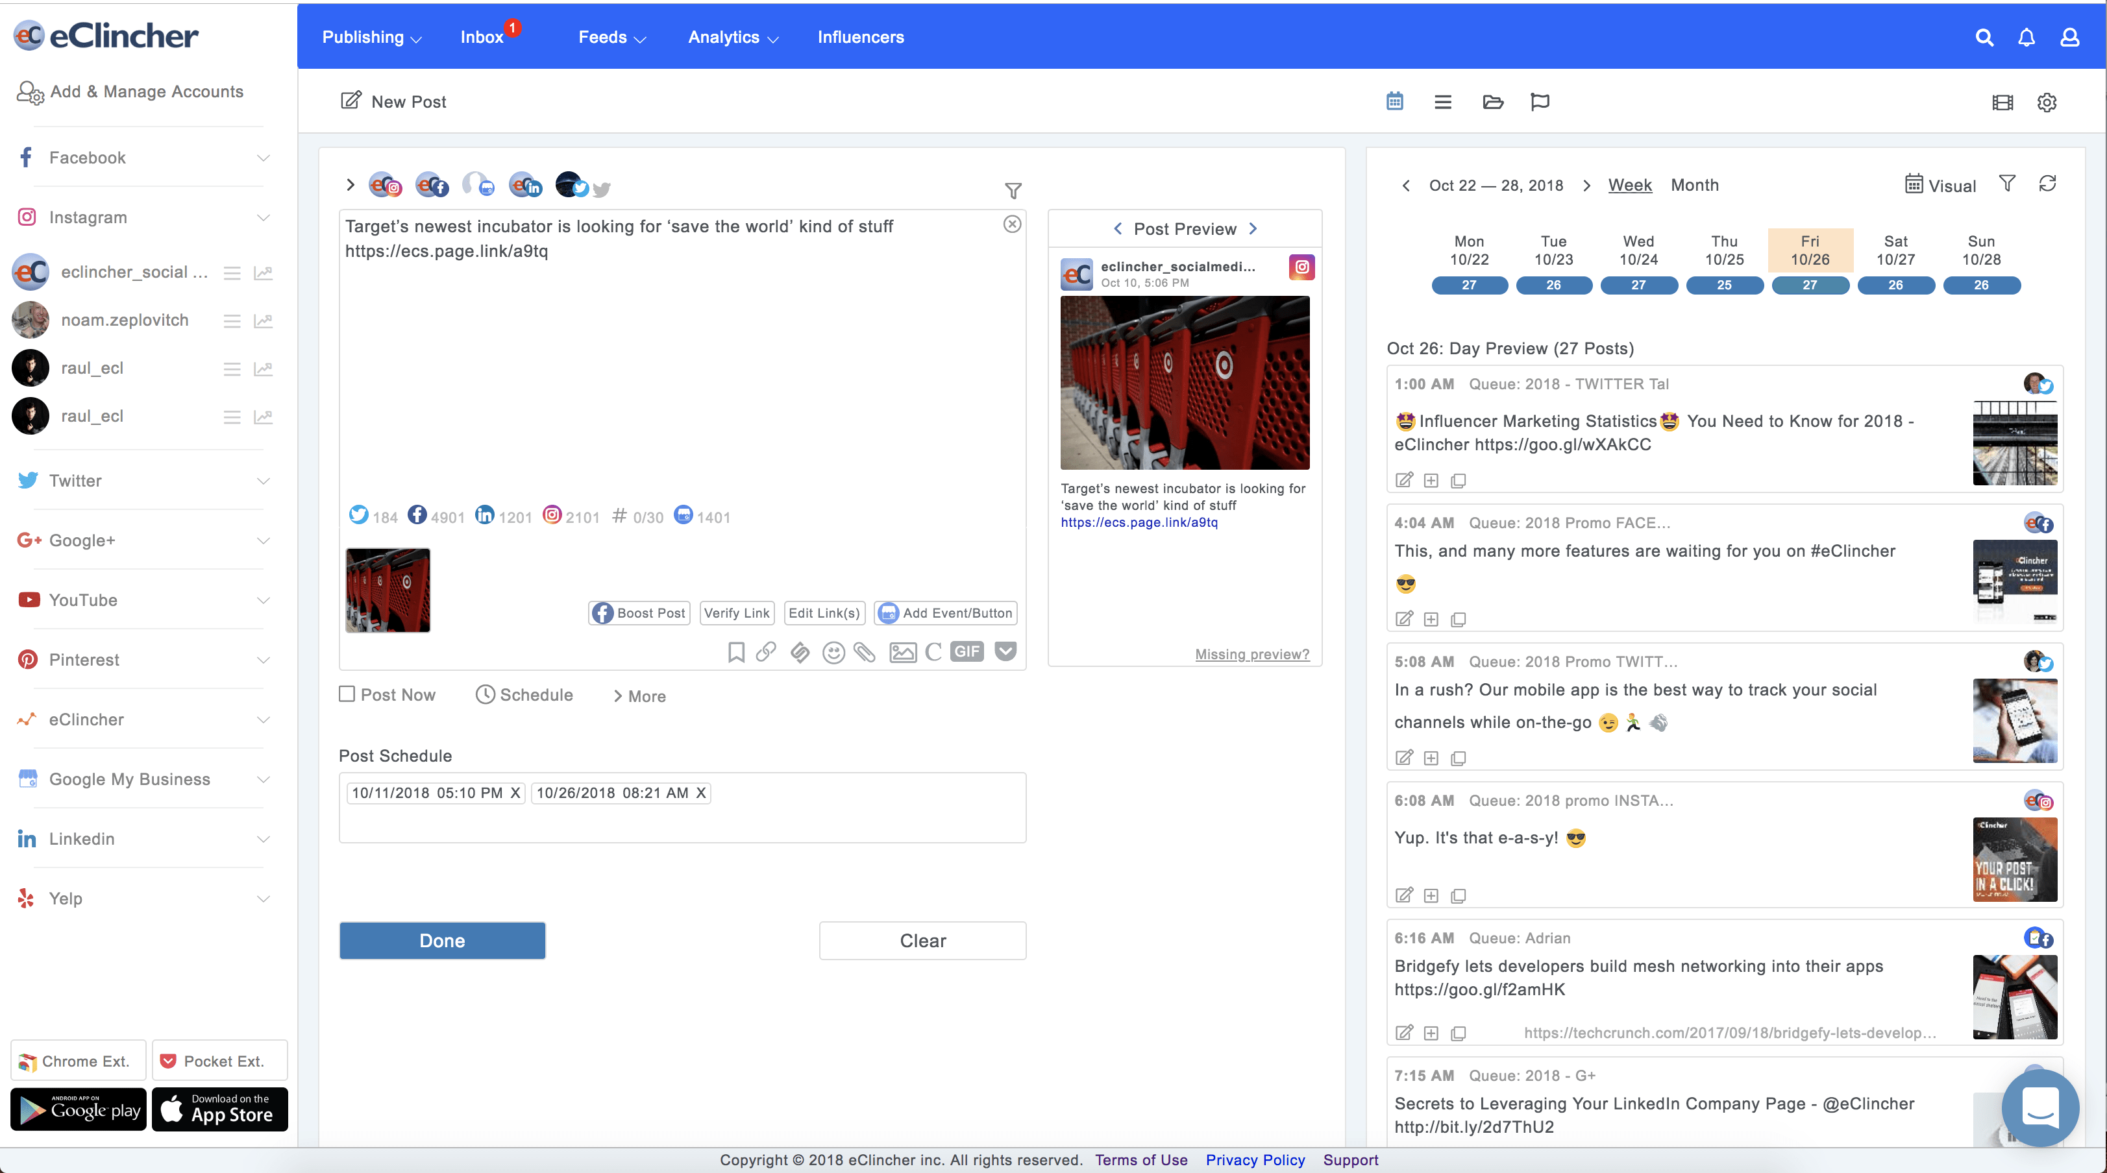The image size is (2107, 1173).
Task: Click the Done button
Action: click(443, 940)
